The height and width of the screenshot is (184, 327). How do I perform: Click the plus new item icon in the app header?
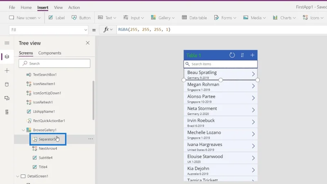[252, 55]
